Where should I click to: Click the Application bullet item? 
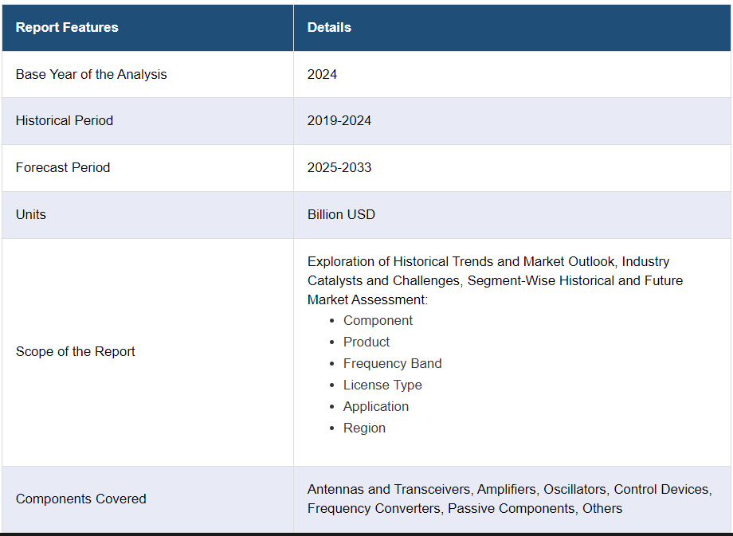tap(376, 406)
